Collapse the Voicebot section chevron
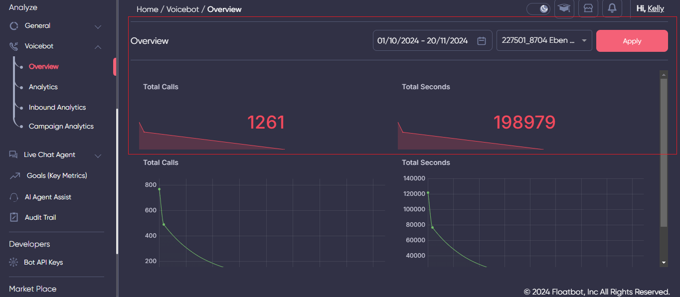Image resolution: width=680 pixels, height=297 pixels. click(x=98, y=46)
